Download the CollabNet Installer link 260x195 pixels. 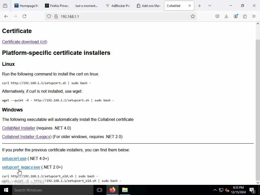coord(19,128)
